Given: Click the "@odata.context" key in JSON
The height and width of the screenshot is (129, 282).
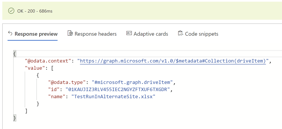Looking at the screenshot, I should point(49,61).
